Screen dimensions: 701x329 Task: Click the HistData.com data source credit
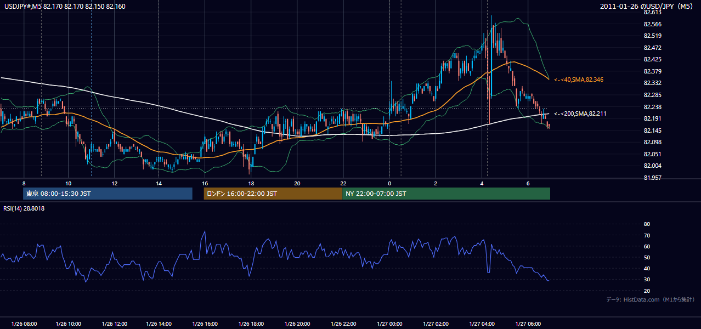651,299
